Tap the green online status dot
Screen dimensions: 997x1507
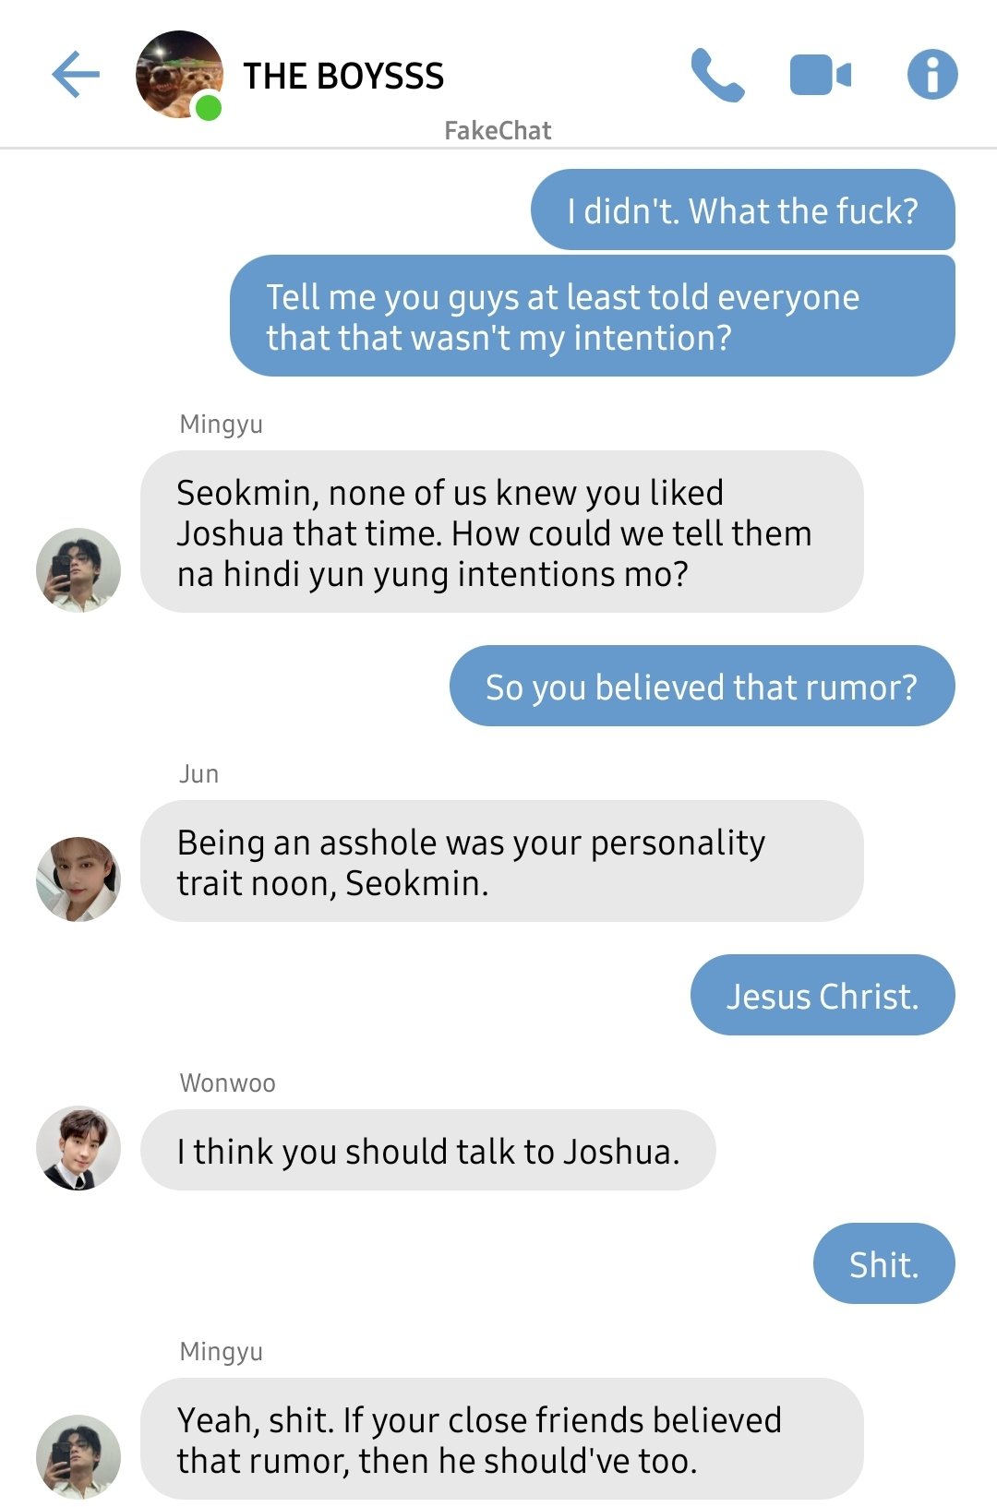coord(209,108)
